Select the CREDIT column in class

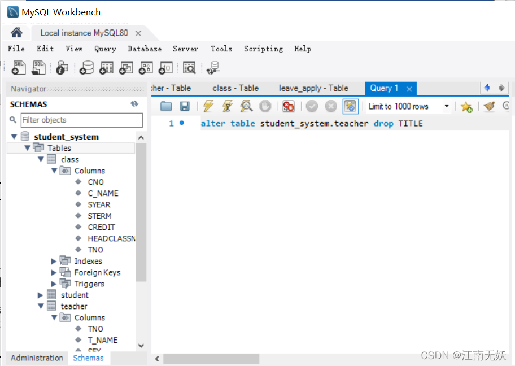click(x=102, y=228)
